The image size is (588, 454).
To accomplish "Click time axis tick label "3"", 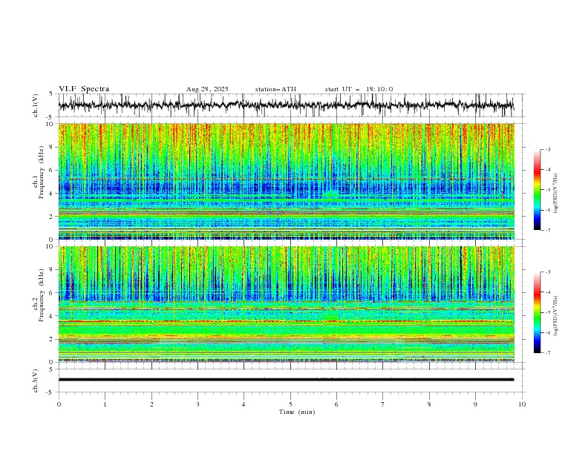I will coord(197,404).
